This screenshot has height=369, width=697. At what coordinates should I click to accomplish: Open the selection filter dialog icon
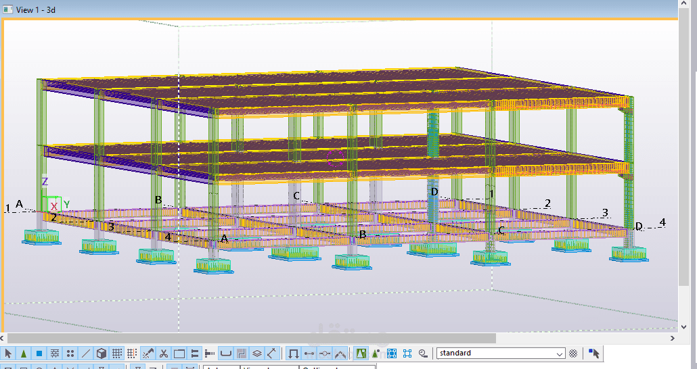(573, 353)
